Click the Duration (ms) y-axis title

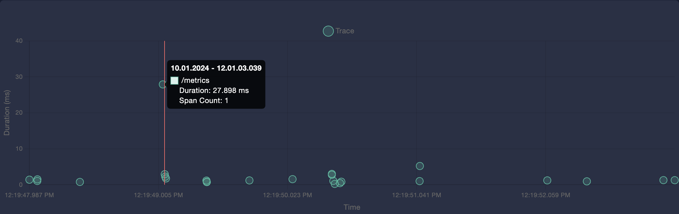7,113
